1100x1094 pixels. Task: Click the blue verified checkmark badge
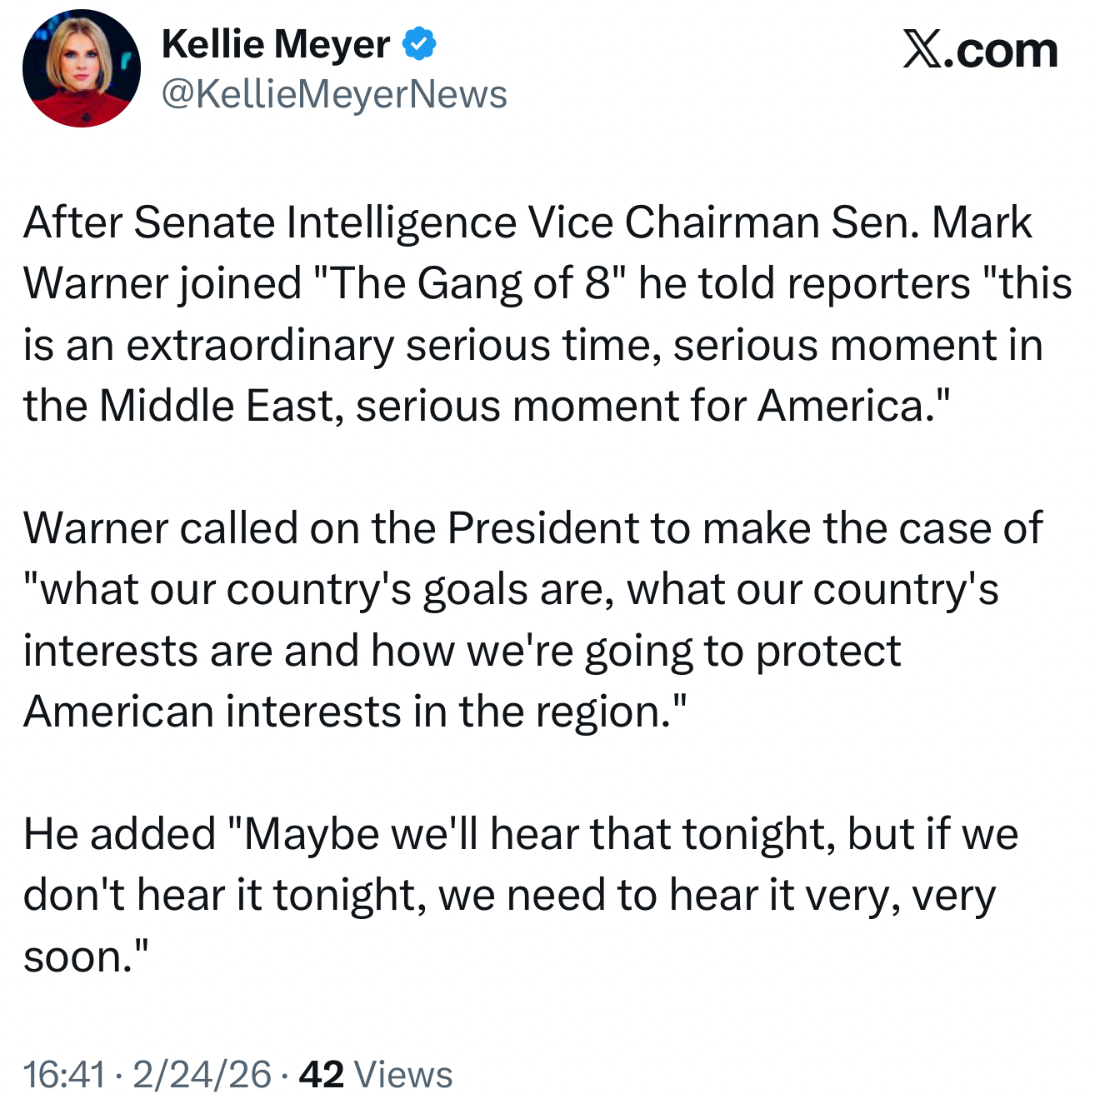click(419, 44)
